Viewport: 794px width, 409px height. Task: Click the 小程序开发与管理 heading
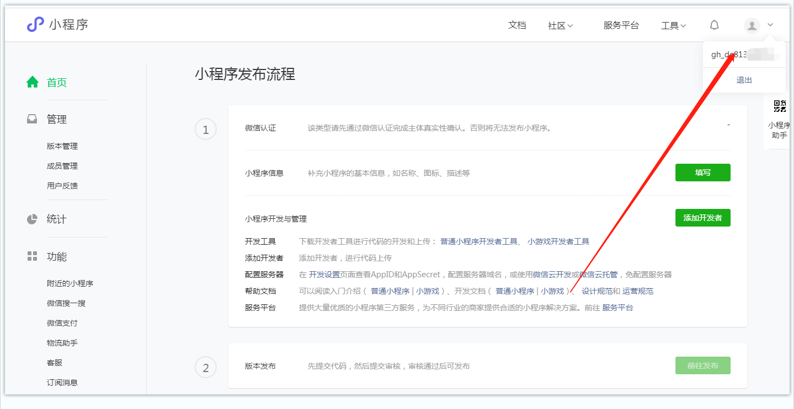[x=276, y=219]
